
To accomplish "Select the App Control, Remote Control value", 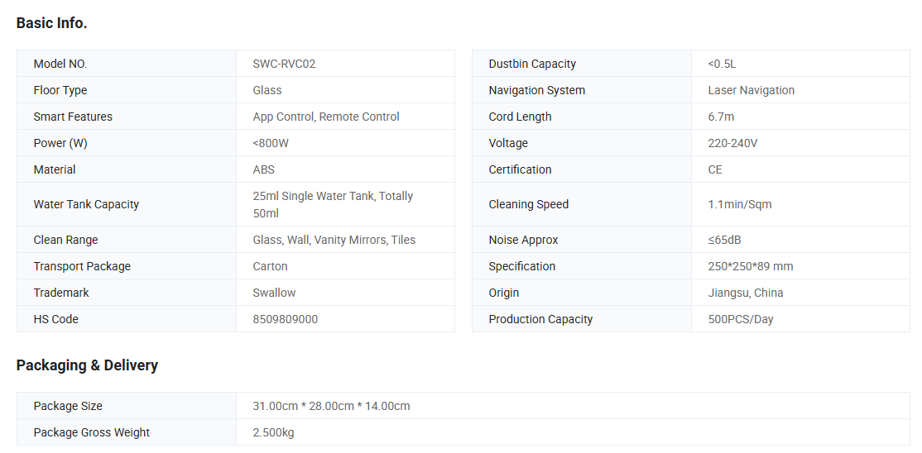I will point(326,117).
